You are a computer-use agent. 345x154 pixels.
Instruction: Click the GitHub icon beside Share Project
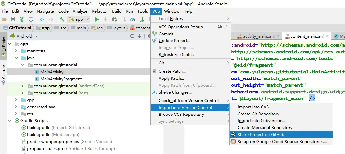233,134
